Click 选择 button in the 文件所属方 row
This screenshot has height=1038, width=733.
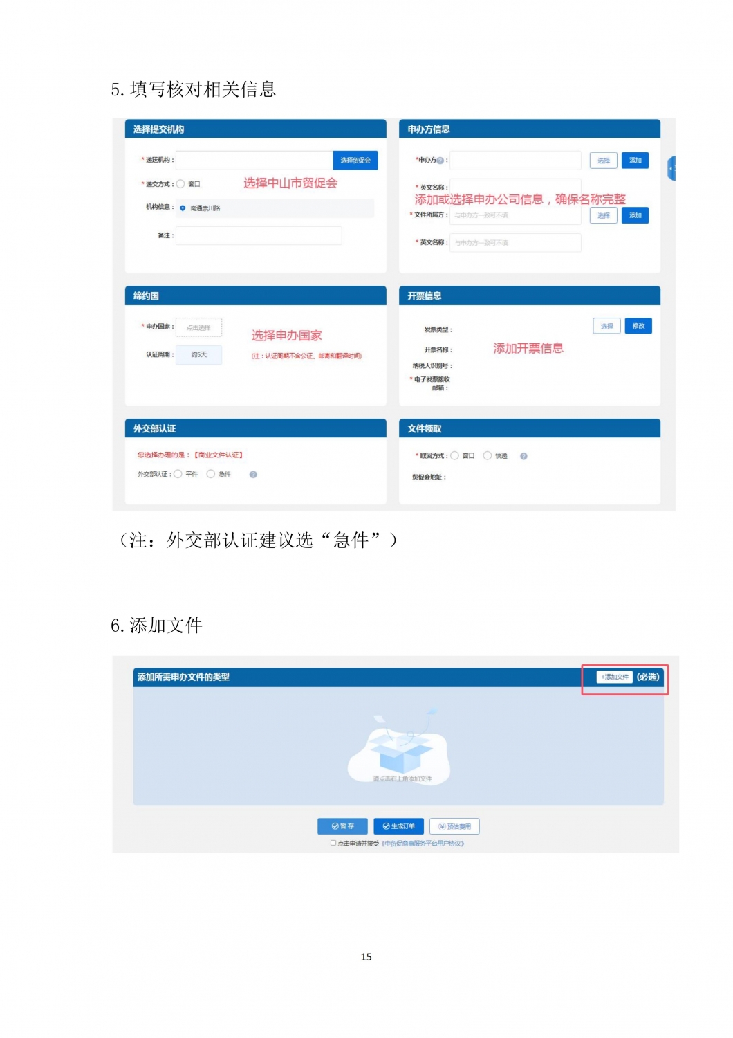click(x=604, y=215)
